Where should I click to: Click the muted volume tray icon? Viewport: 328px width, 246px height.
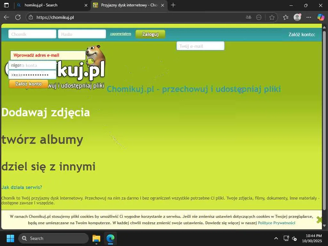tap(294, 238)
